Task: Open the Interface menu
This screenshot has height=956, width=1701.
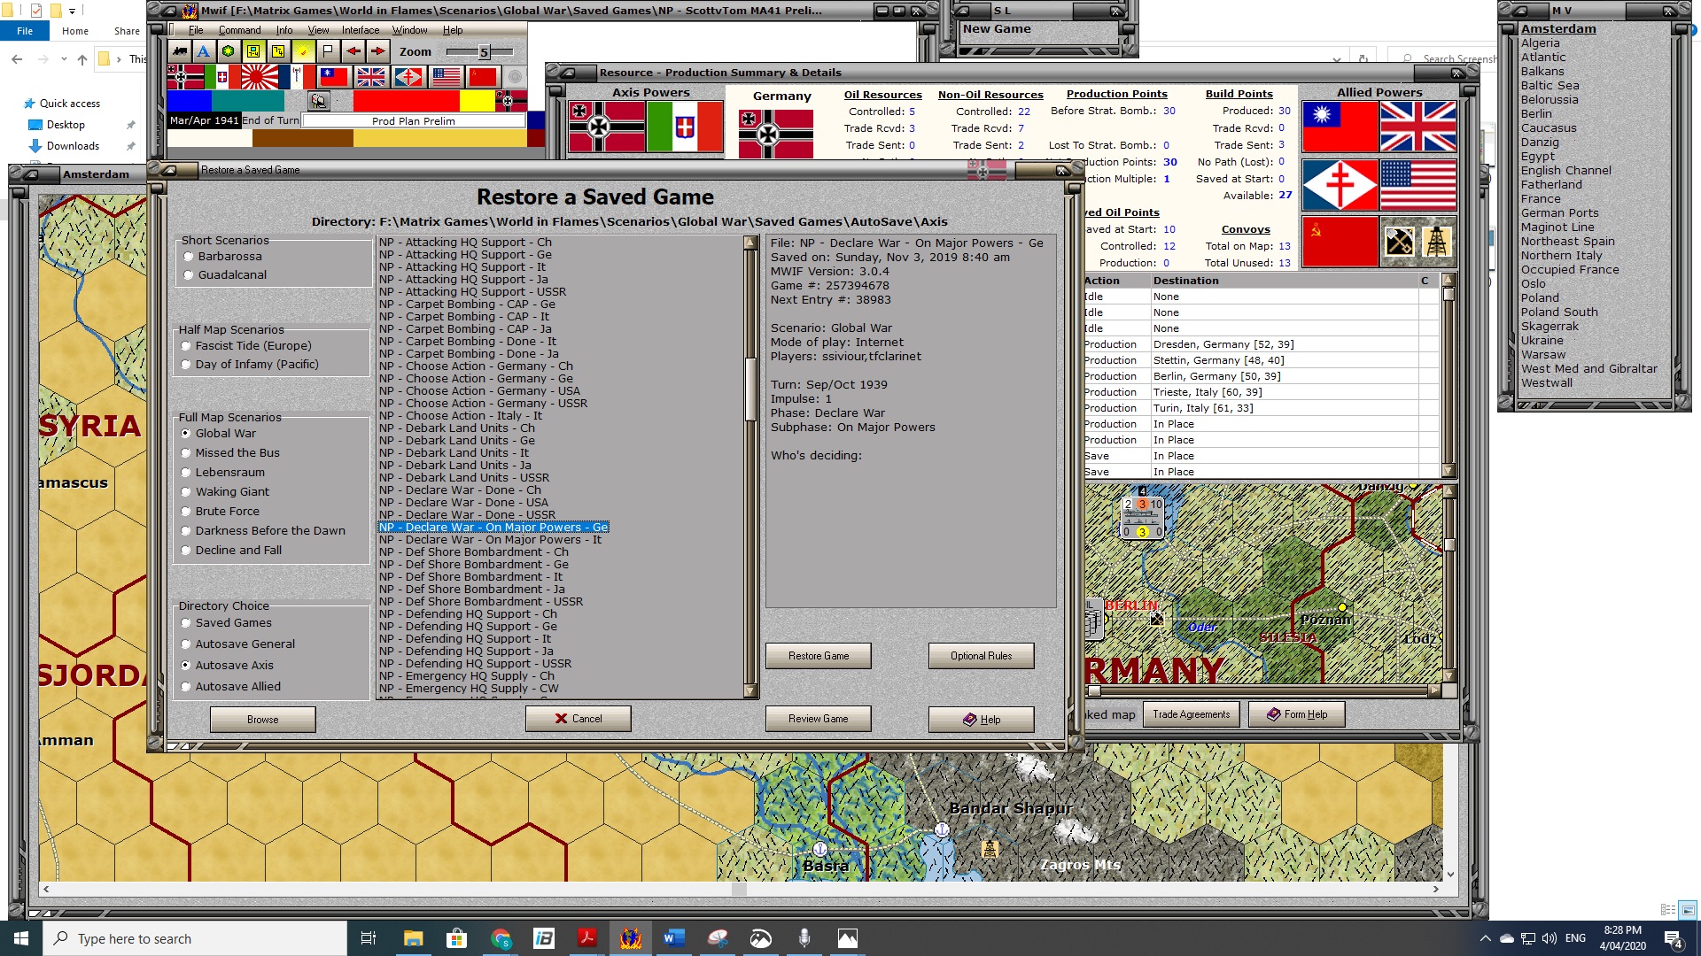Action: (361, 30)
